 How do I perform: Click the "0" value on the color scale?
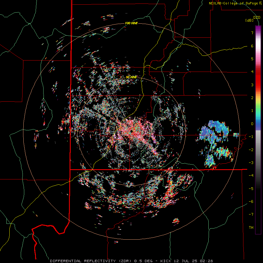pos(252,124)
